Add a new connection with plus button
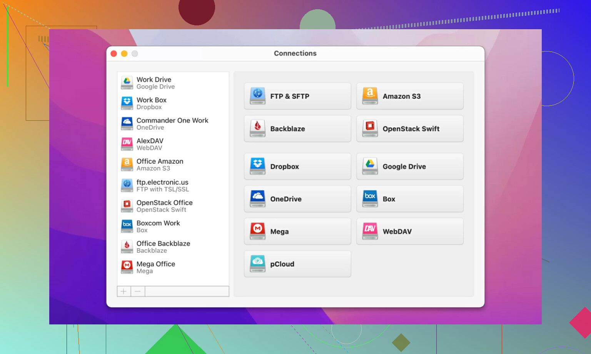The height and width of the screenshot is (354, 591). click(x=124, y=291)
